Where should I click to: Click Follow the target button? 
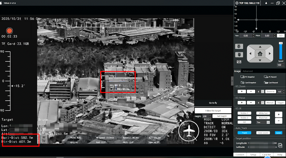(x=213, y=111)
